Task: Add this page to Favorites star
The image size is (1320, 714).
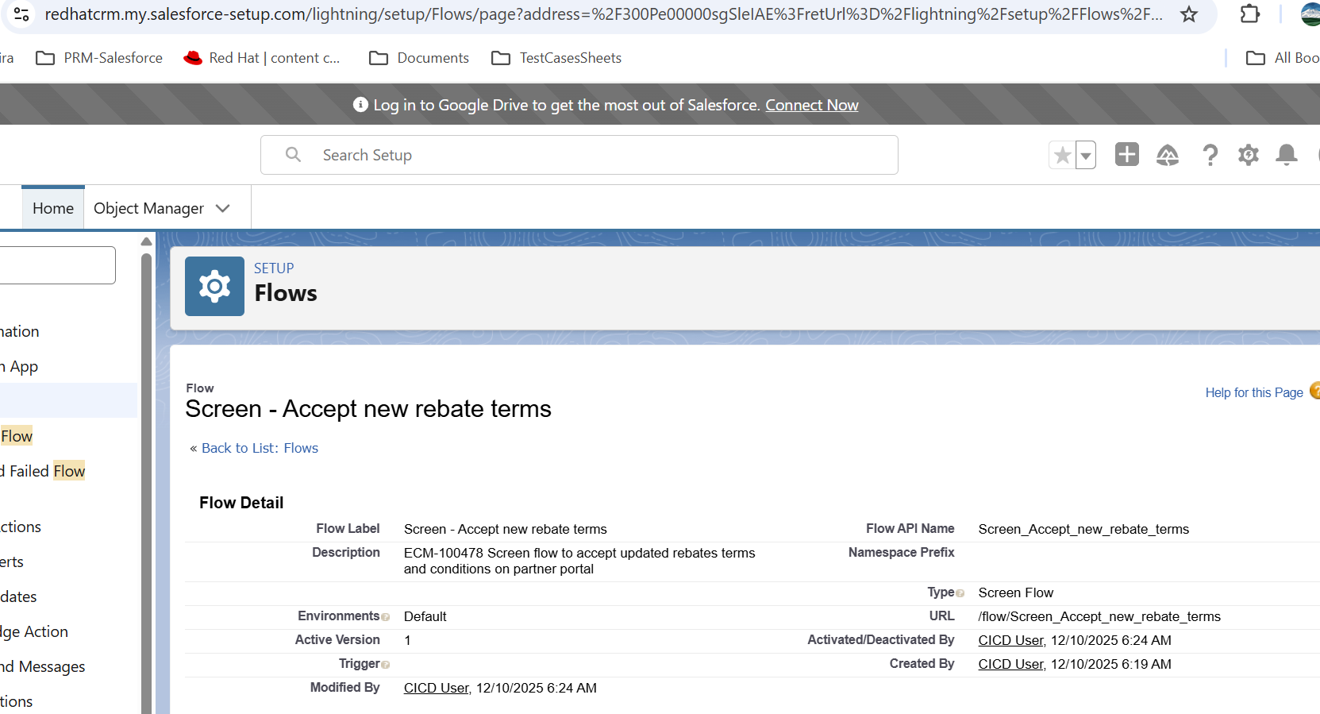Action: click(x=1062, y=155)
